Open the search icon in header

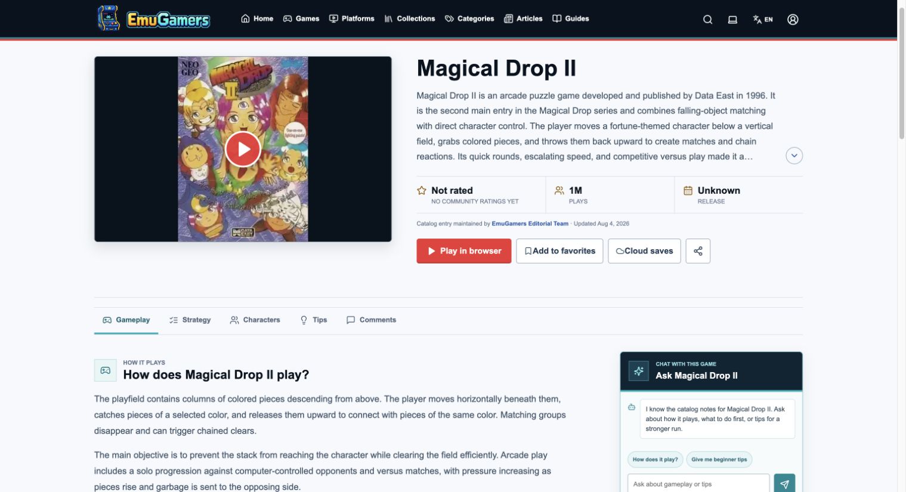coord(707,19)
